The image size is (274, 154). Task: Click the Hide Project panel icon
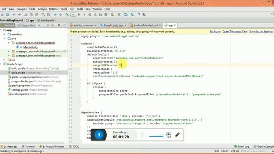point(65,25)
